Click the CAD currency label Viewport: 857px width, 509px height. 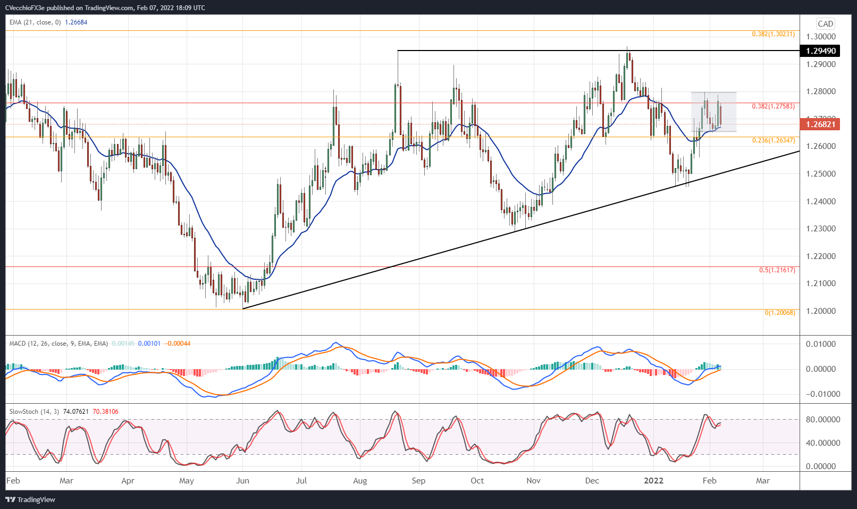pyautogui.click(x=825, y=23)
